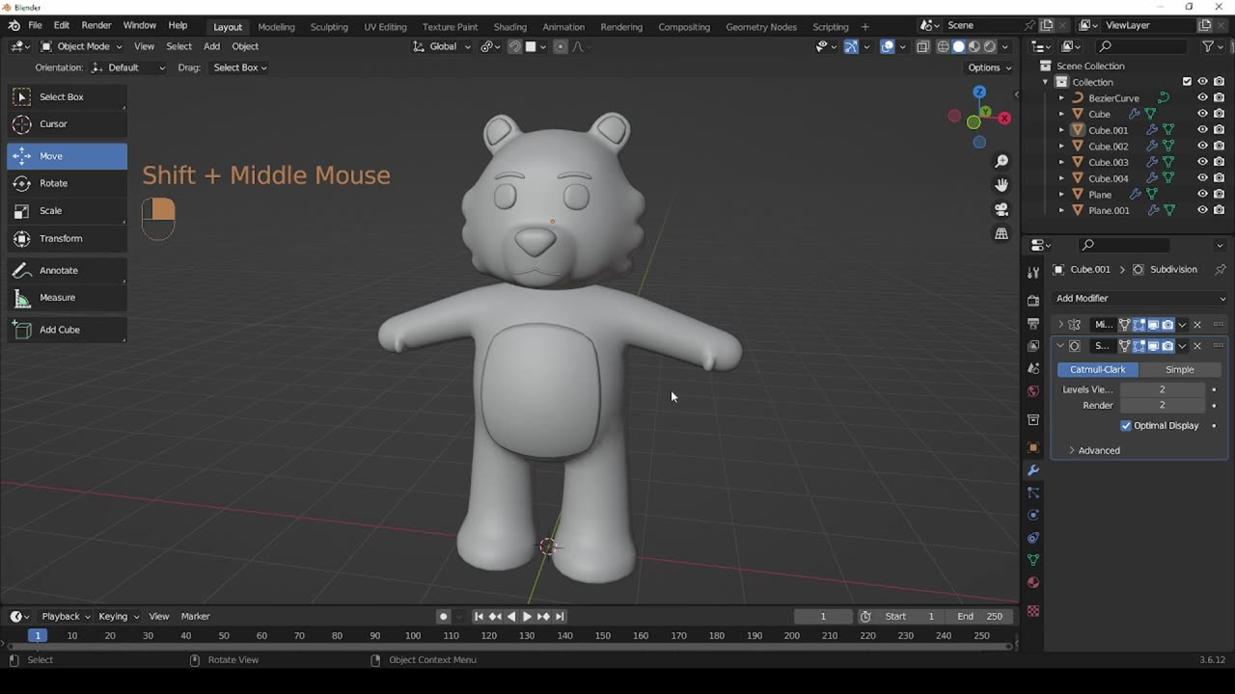Switch orthographic/perspective with grid icon

point(1002,233)
